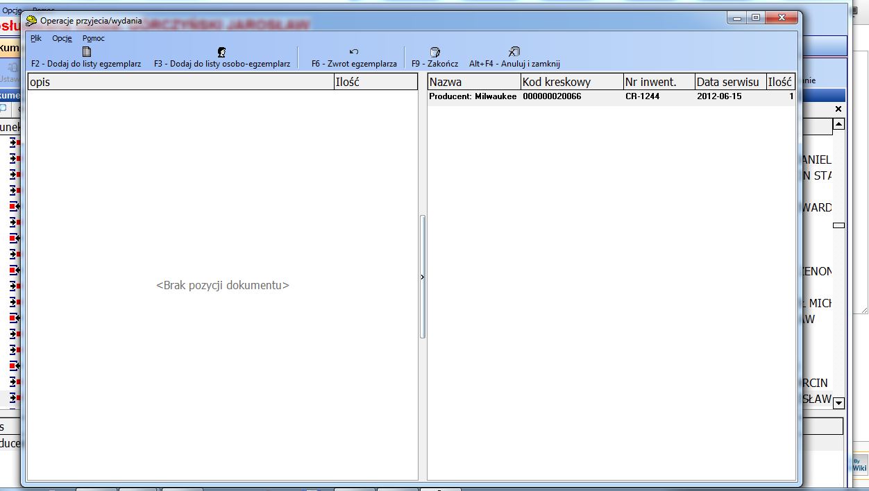Maximize the Operacje przyjecia/wydania dialog

tap(756, 17)
